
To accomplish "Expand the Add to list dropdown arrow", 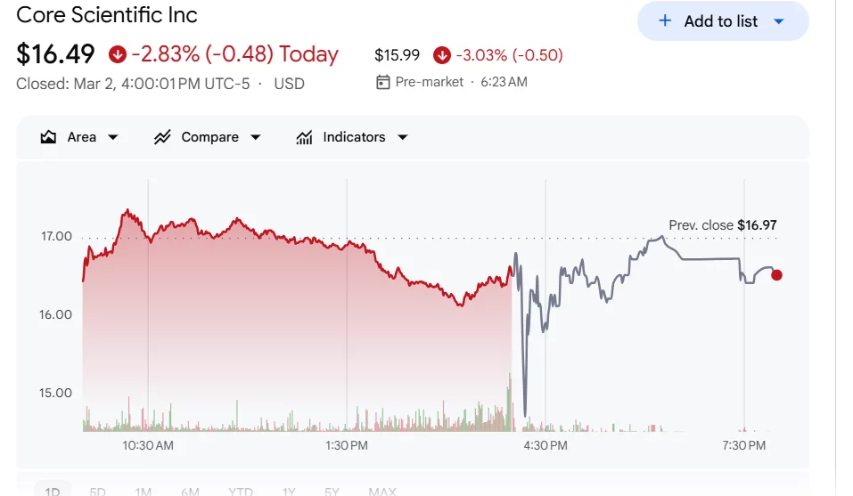I will coord(778,21).
